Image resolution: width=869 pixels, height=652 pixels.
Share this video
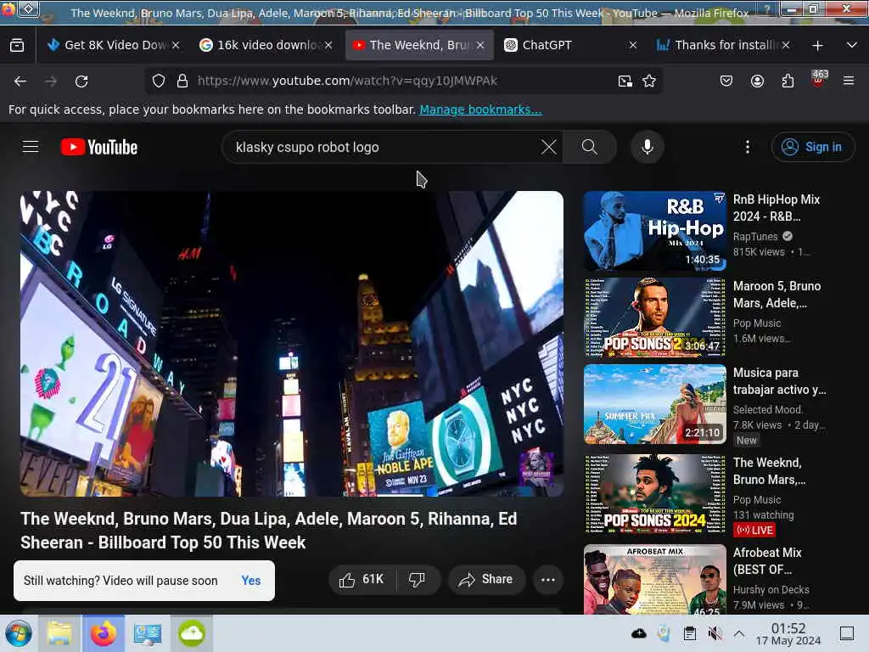(x=486, y=579)
